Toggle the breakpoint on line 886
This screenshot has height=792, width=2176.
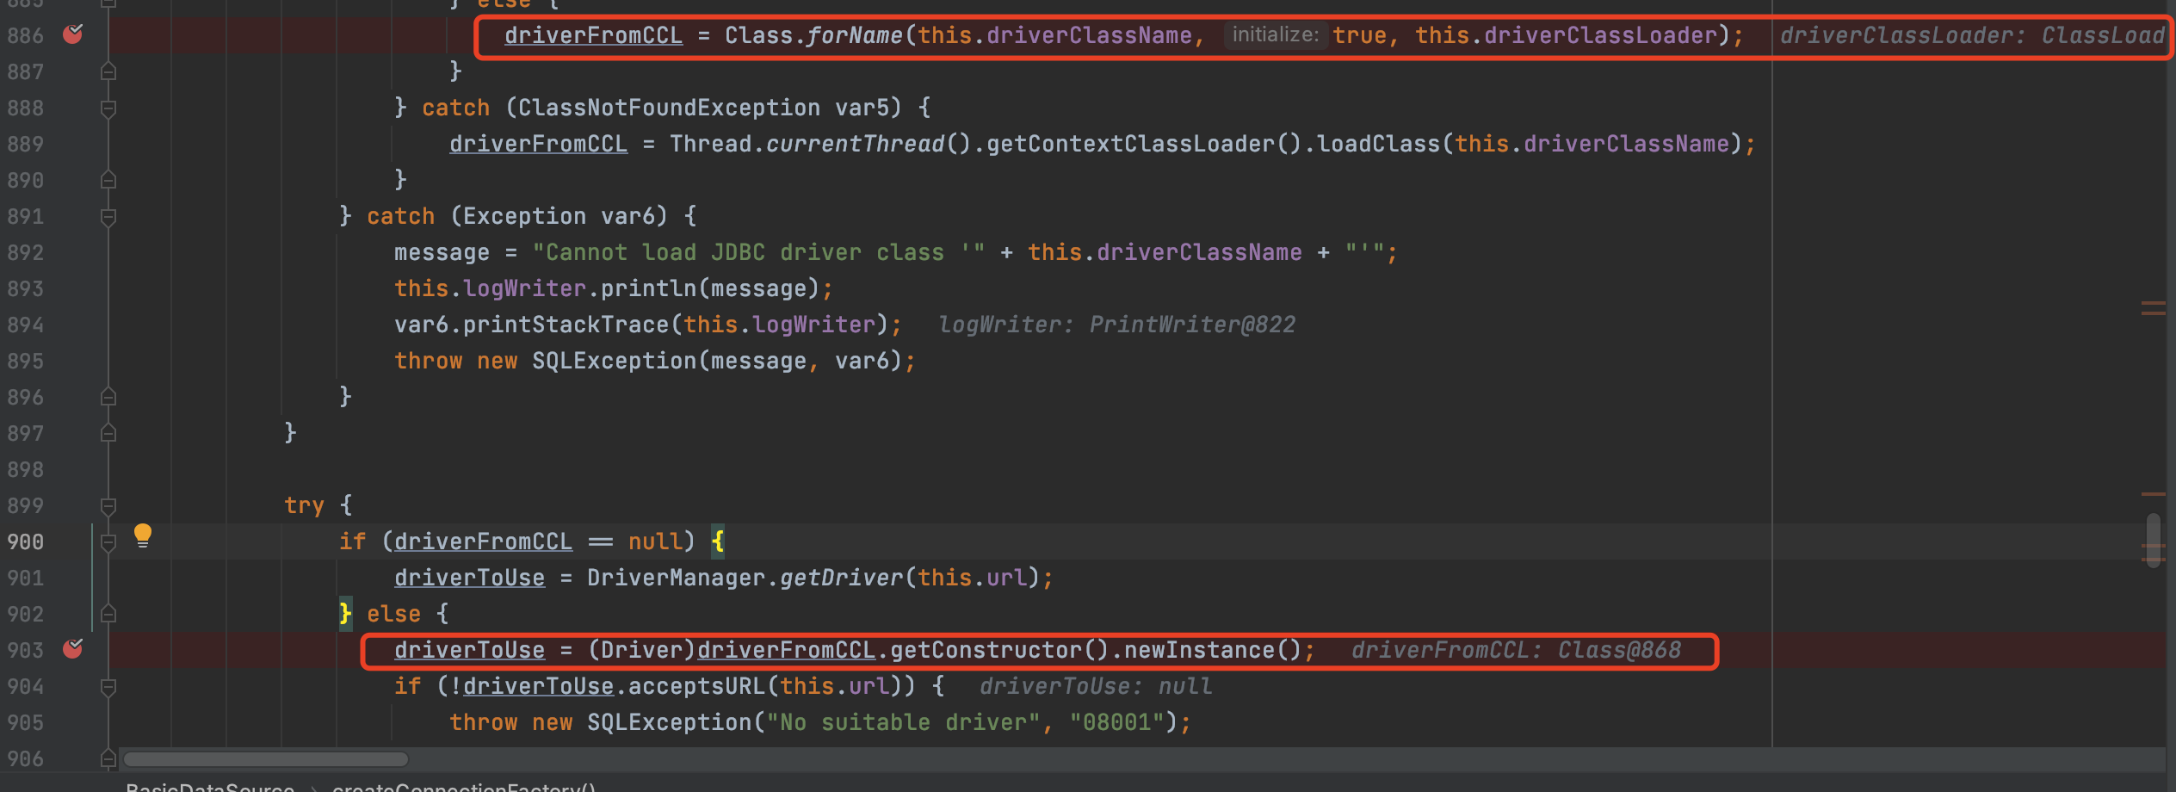pyautogui.click(x=73, y=34)
